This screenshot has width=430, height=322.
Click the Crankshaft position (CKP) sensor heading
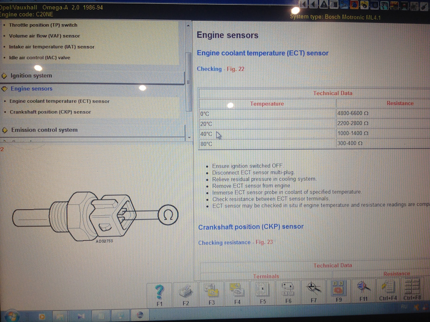251,227
